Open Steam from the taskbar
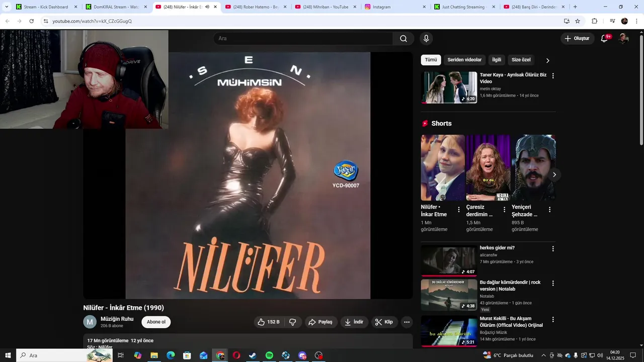 point(253,355)
